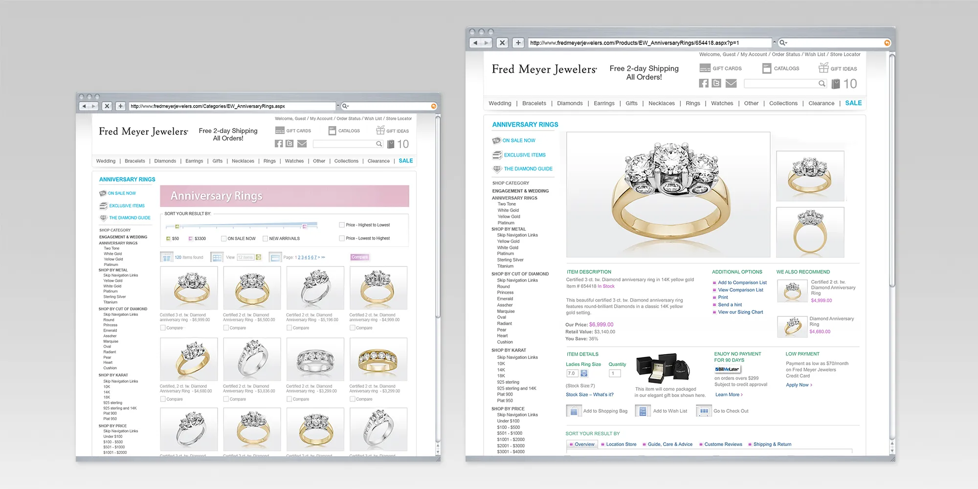The image size is (978, 489).
Task: Click Send a hint link
Action: (x=730, y=305)
